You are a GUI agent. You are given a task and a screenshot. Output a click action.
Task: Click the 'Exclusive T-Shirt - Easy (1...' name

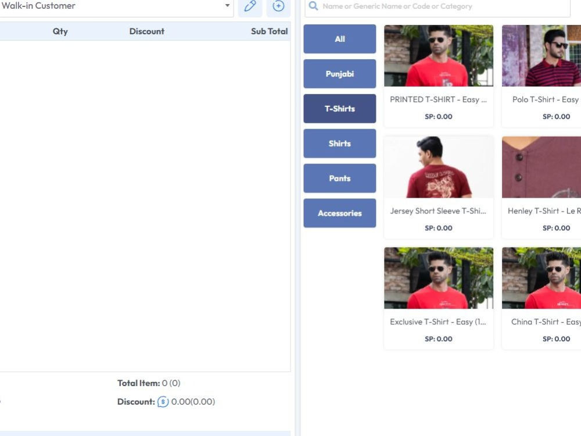point(438,322)
